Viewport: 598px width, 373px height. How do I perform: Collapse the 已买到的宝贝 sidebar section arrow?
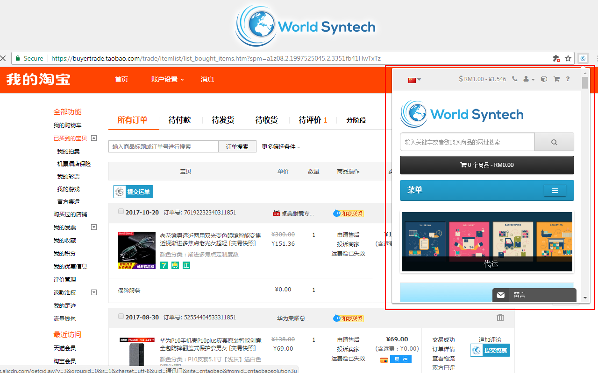coord(94,138)
